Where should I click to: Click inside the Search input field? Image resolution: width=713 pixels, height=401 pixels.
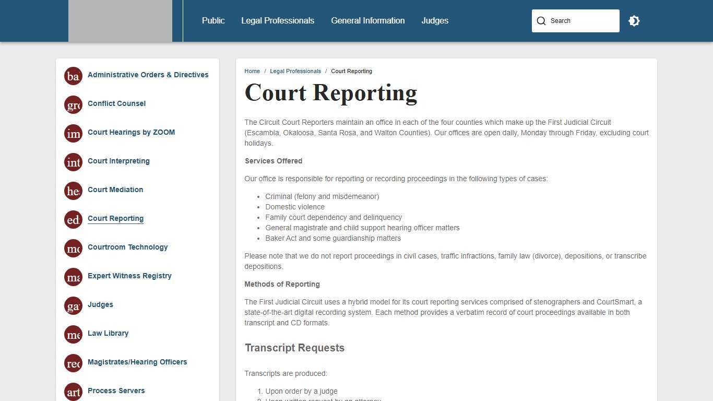[579, 21]
